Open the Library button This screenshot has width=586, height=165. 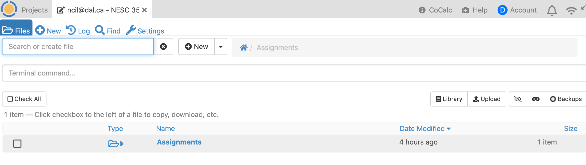(449, 99)
